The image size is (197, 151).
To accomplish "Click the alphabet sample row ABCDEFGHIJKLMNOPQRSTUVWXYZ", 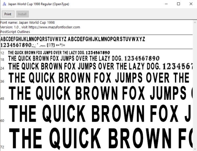I will (x=73, y=39).
